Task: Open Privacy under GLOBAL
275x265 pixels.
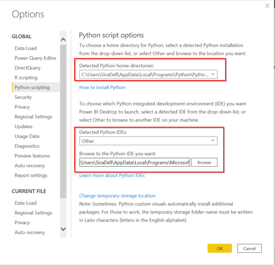Action: 22,107
